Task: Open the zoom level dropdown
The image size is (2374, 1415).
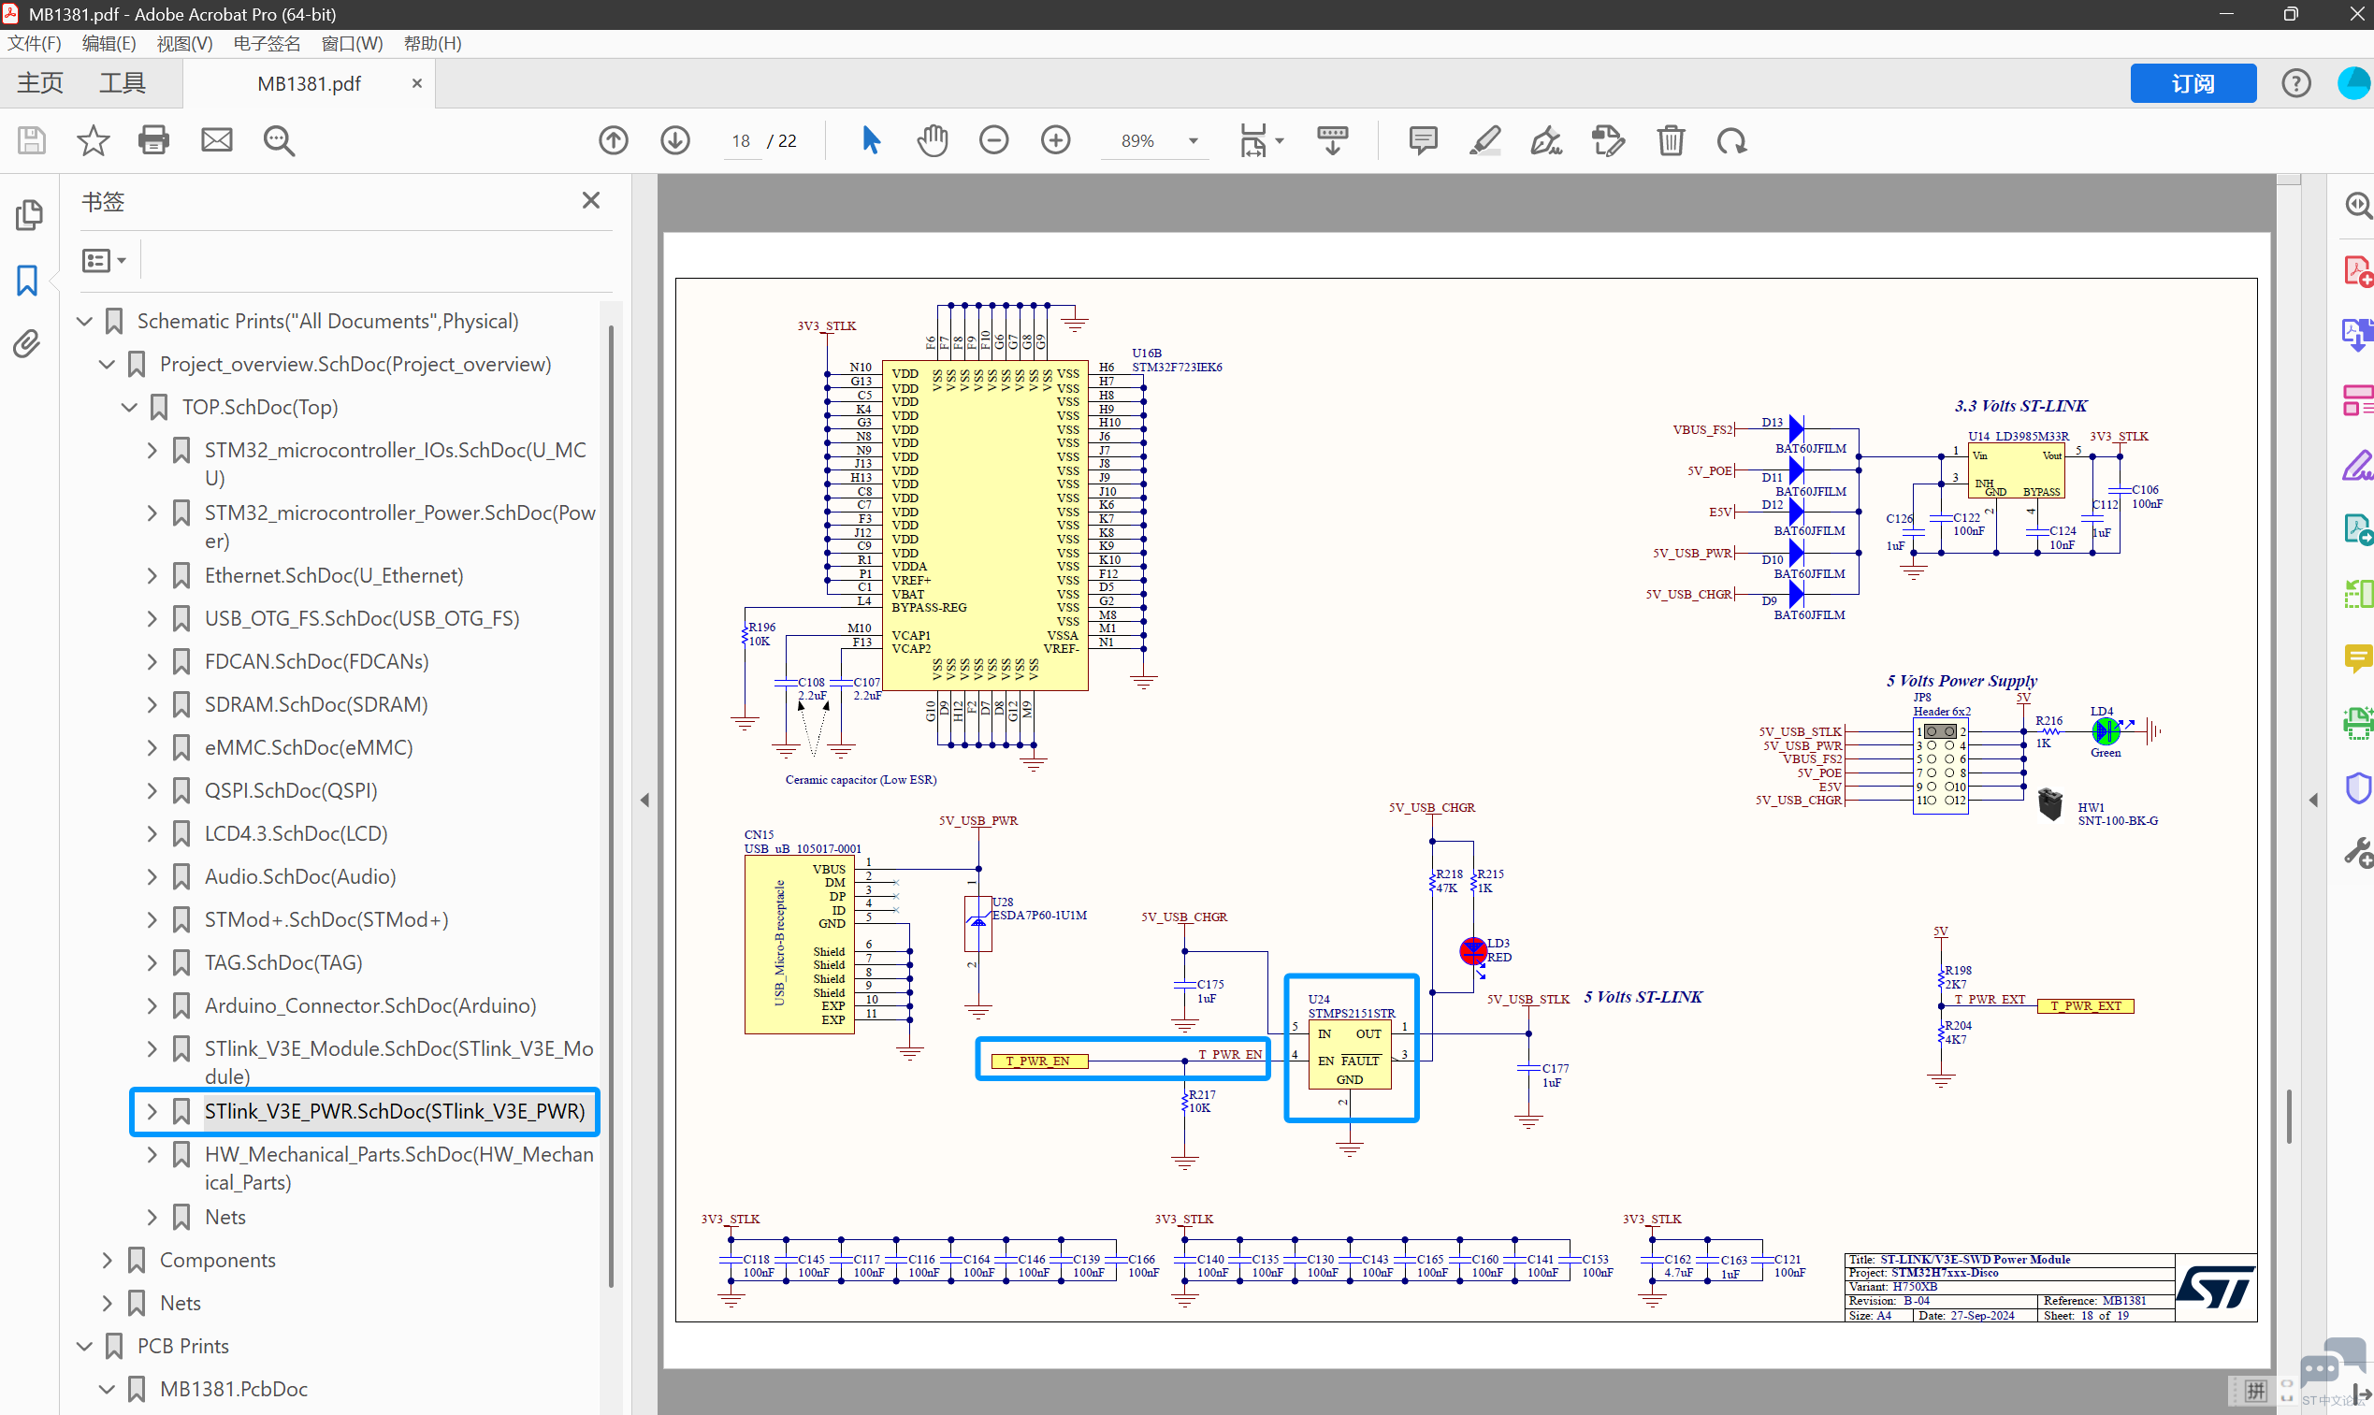Action: click(x=1193, y=141)
